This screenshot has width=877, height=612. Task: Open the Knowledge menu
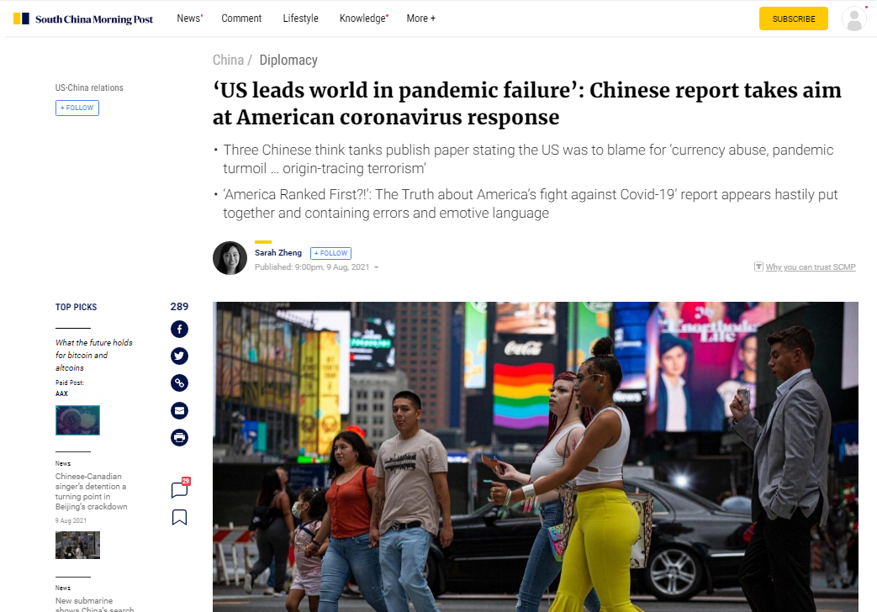(x=363, y=18)
